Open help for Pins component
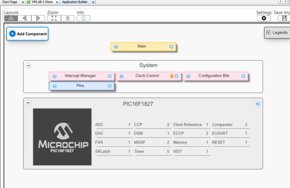290x188 pixels. [55, 86]
